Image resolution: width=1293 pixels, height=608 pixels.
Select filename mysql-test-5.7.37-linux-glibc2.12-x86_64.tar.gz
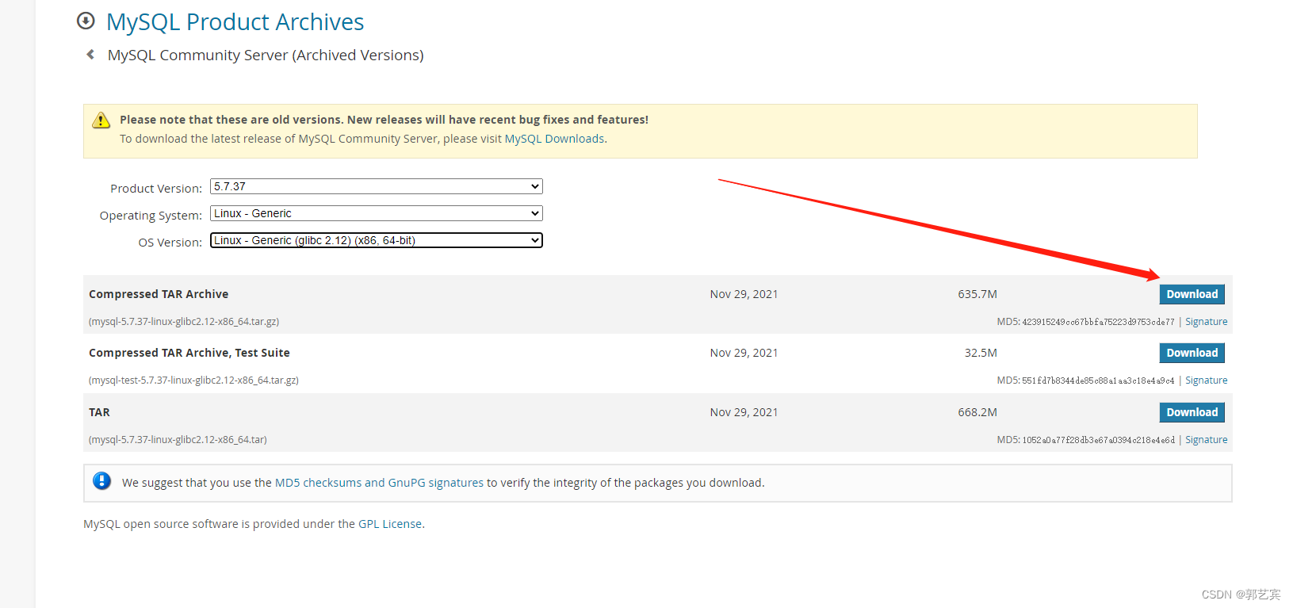pyautogui.click(x=193, y=380)
